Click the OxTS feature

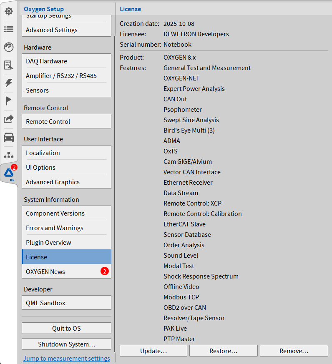[171, 151]
